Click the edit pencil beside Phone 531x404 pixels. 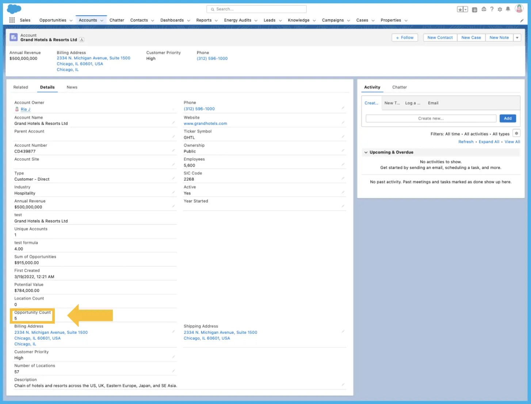point(343,107)
